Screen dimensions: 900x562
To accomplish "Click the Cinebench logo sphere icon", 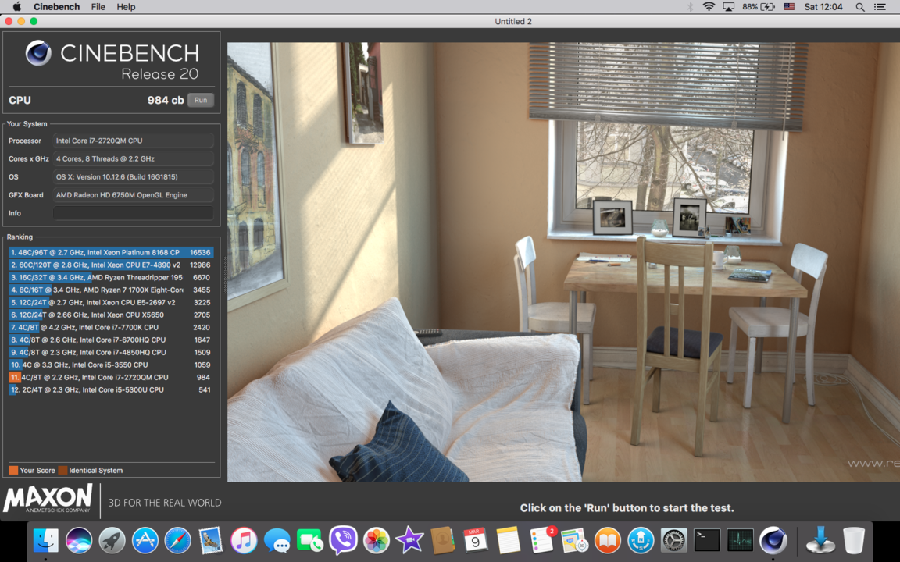I will (x=38, y=53).
